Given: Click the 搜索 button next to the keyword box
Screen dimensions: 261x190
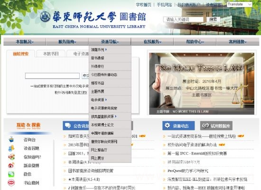Looking at the screenshot, I should tap(213, 19).
